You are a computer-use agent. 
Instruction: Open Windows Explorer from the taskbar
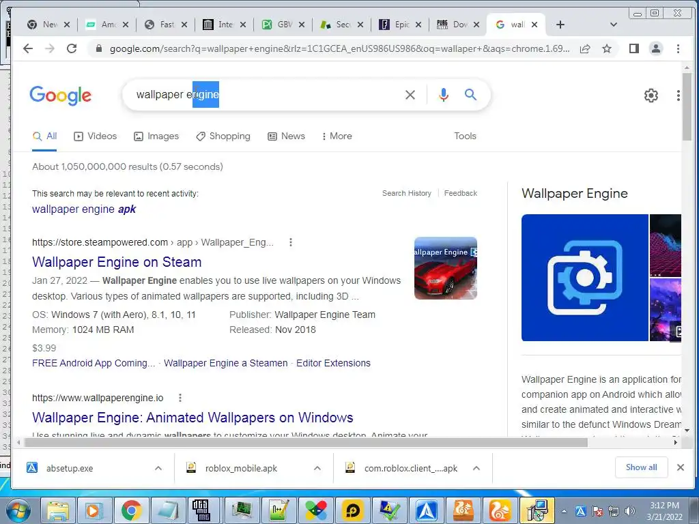tap(58, 510)
